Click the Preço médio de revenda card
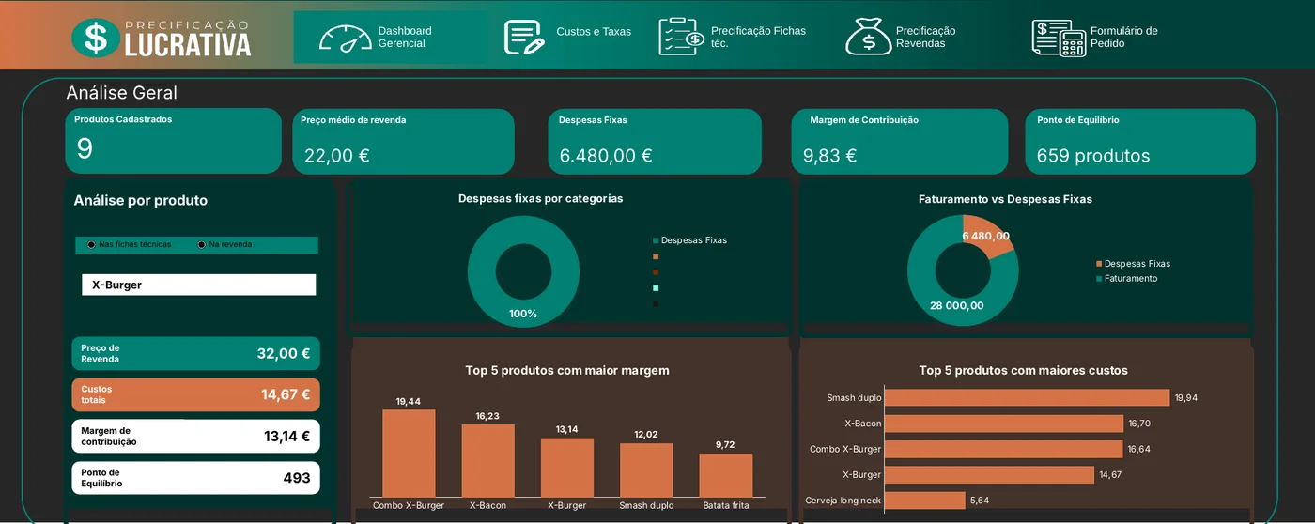 pos(403,141)
